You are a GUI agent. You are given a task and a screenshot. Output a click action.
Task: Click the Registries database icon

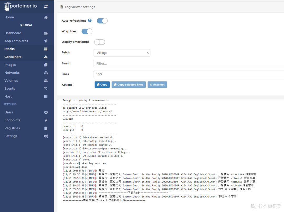point(46,128)
